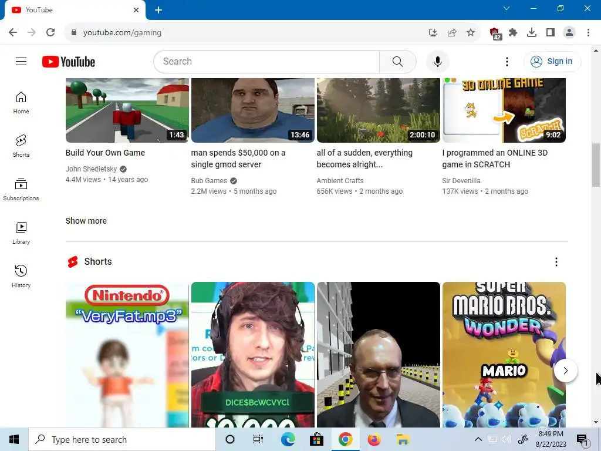Click title 'I programmed an ONLINE 3D game in SCRATCH'
Image resolution: width=601 pixels, height=451 pixels.
495,159
